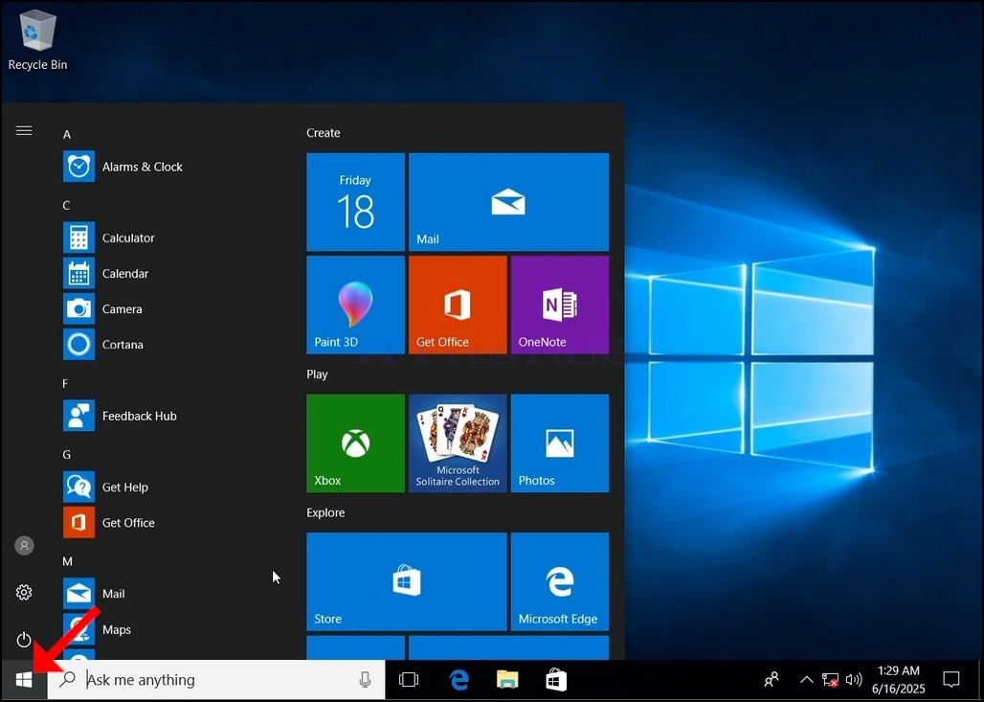
Task: Open Settings gear in Start menu
Action: (x=24, y=592)
